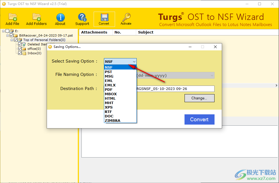
Task: Uncheck Top of Personal Folders checkbox
Action: (16, 40)
